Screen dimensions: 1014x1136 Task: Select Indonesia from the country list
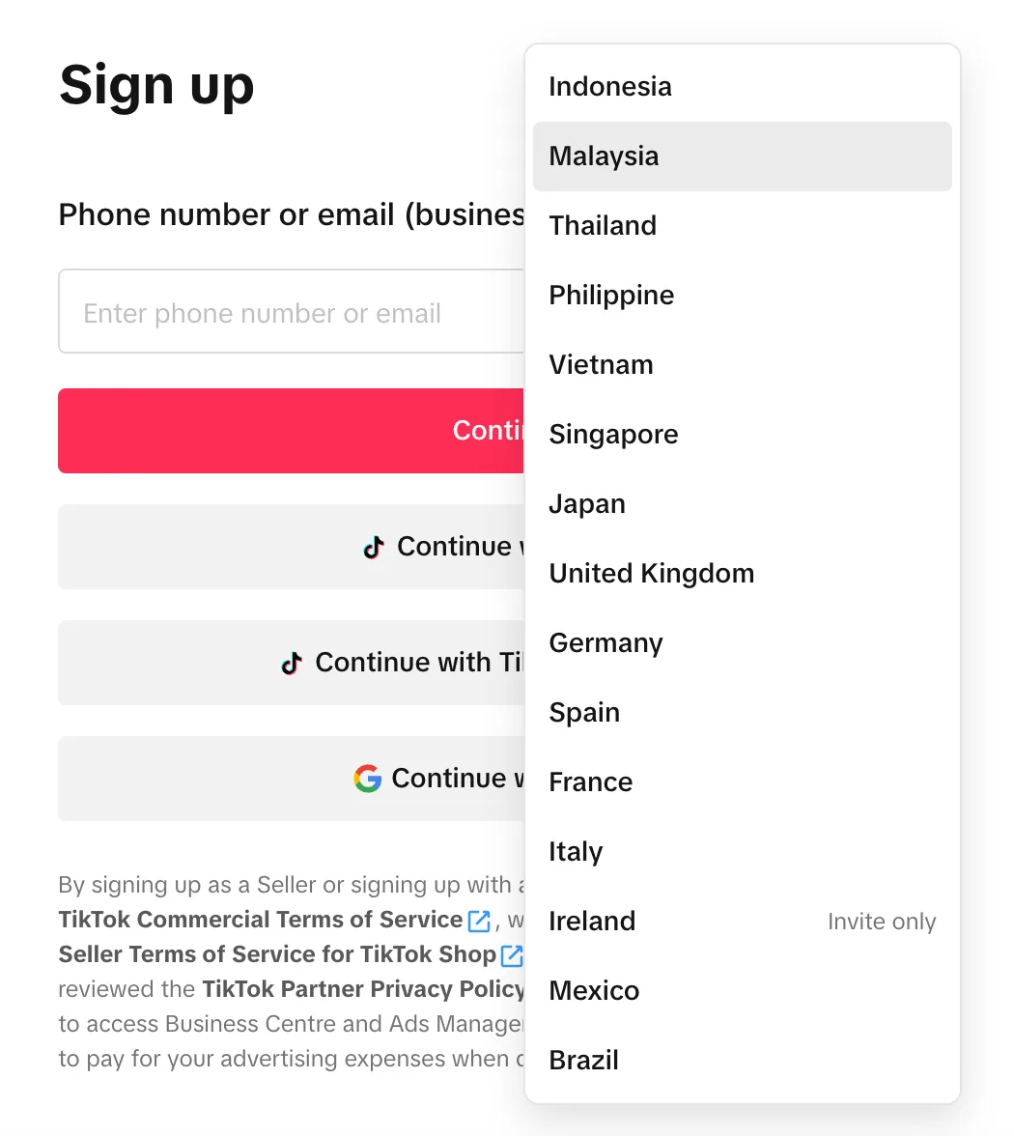click(x=610, y=87)
